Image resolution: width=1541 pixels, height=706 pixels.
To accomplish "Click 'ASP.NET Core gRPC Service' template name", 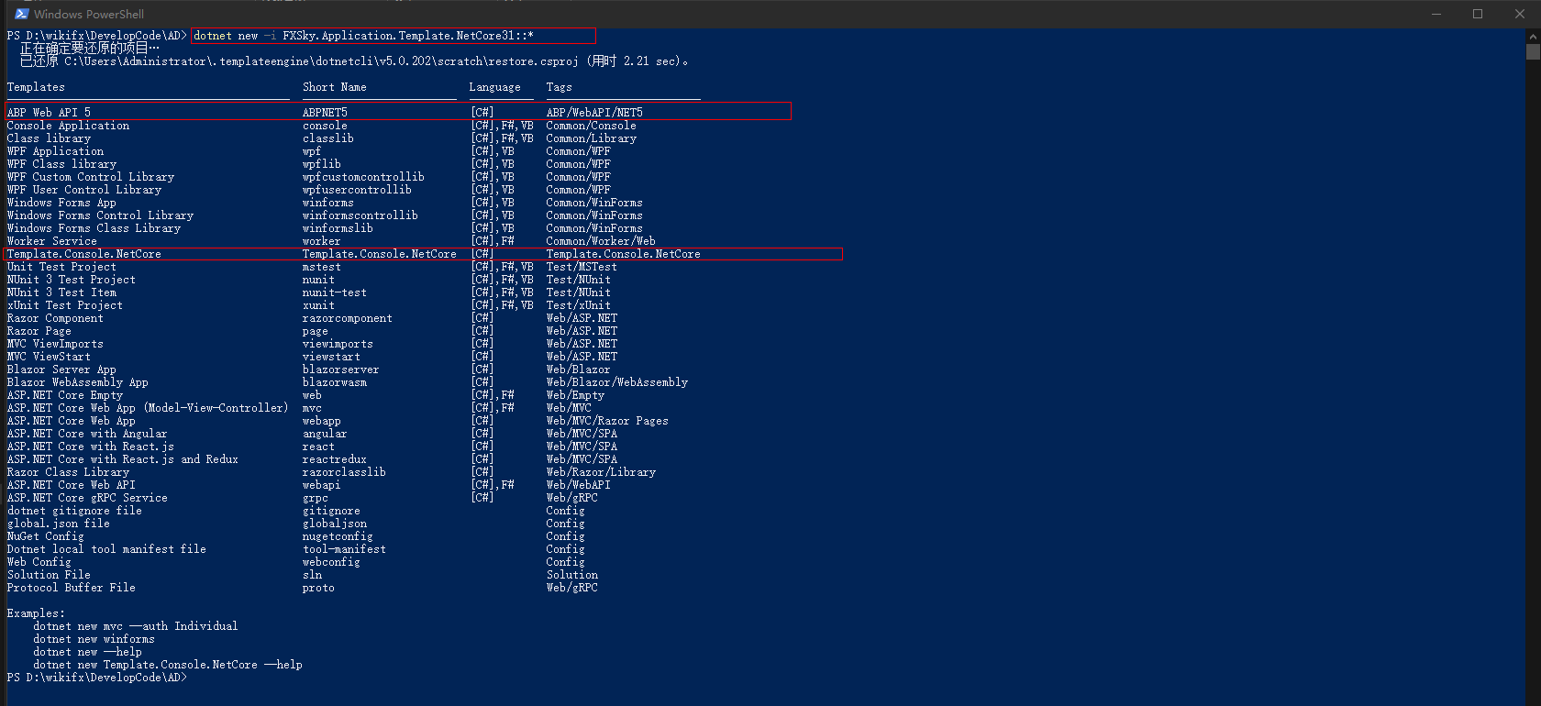I will [x=87, y=498].
